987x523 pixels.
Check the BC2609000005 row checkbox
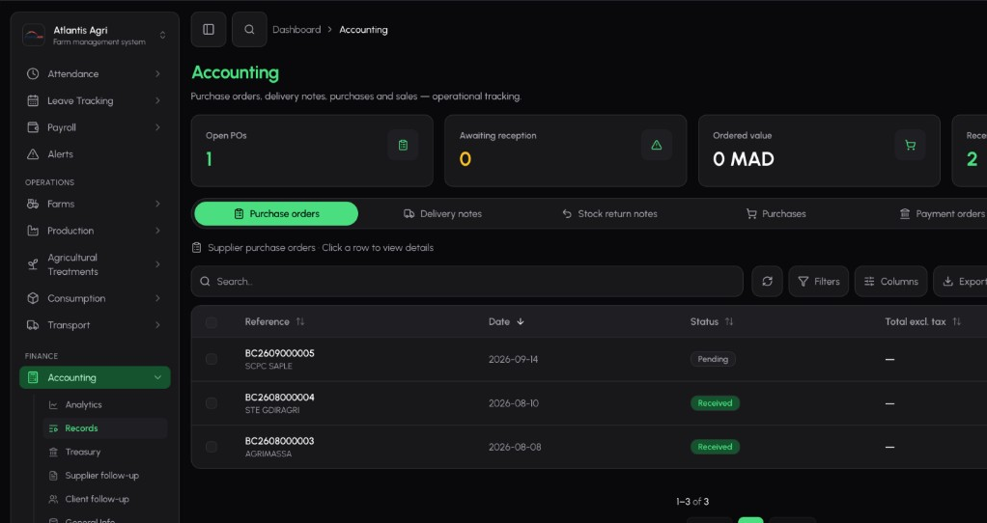[211, 359]
